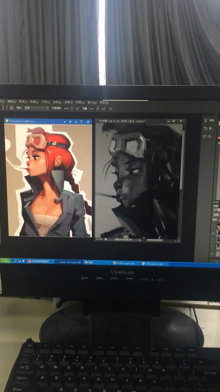The height and width of the screenshot is (392, 220).
Task: Toggle pressure-for-opacity icon after opacity field
Action: tap(78, 109)
